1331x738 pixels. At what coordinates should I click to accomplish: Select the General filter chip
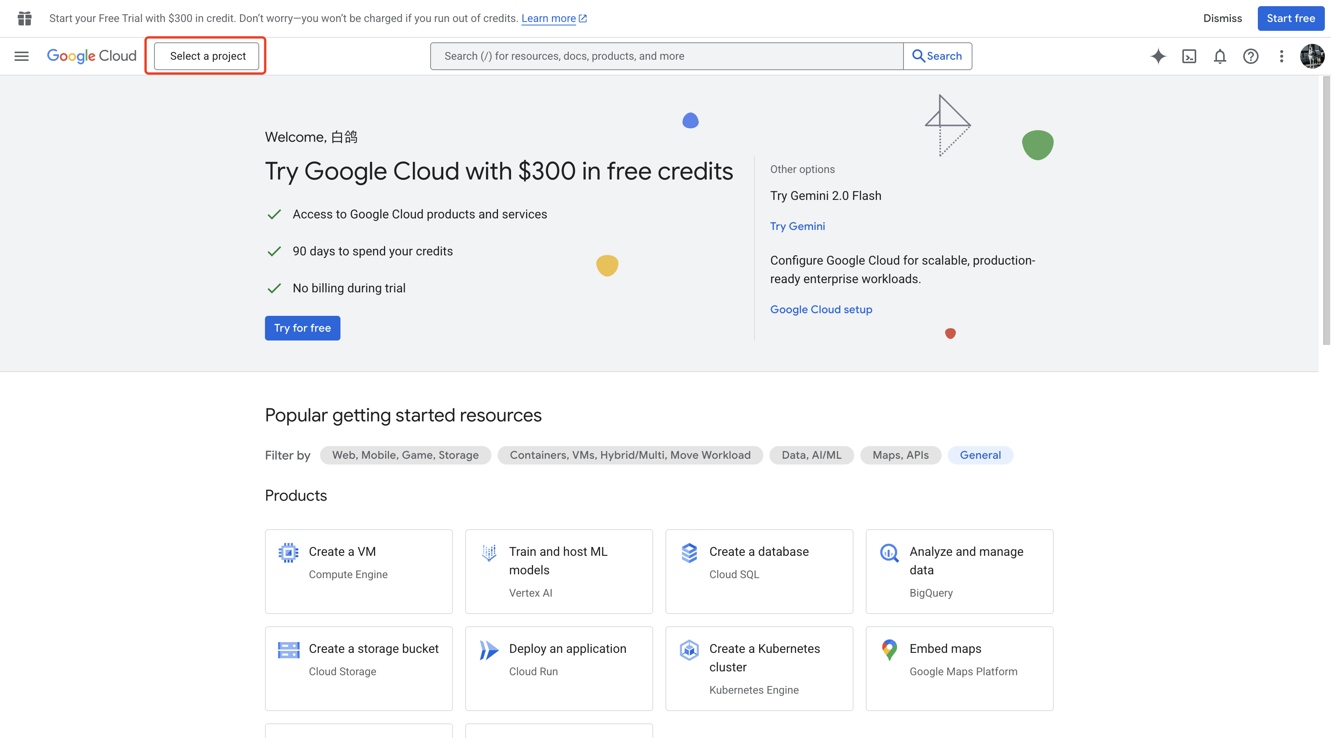(980, 455)
